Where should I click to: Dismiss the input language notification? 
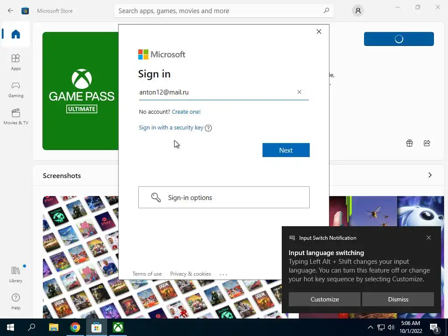(398, 299)
